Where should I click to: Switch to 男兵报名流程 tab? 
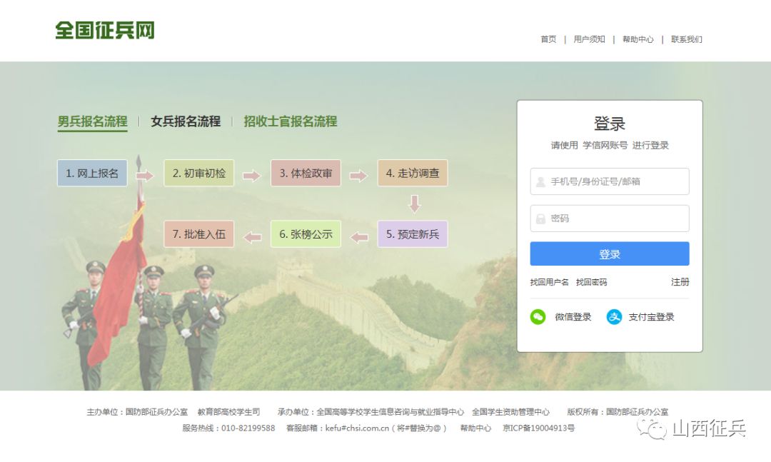(92, 121)
